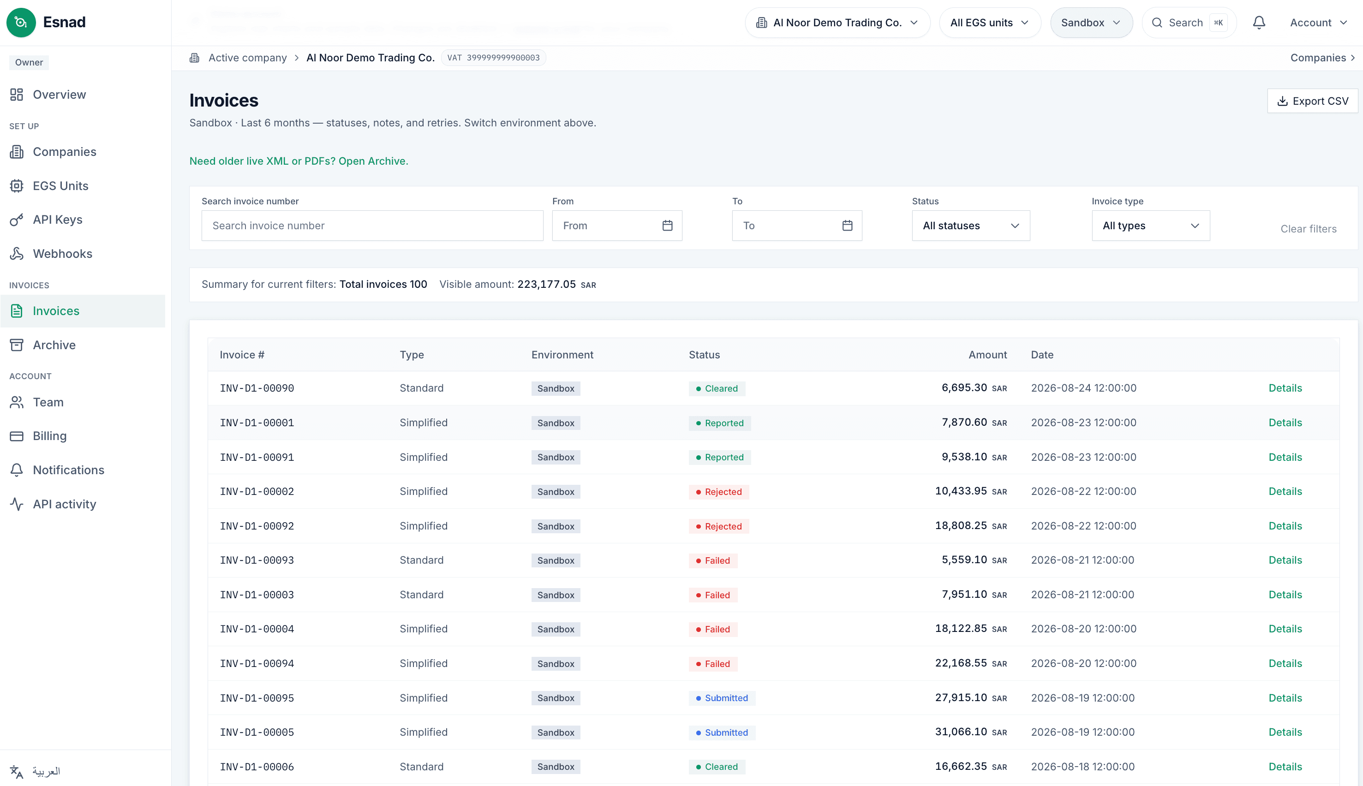Click the EGS Units chip icon
This screenshot has height=786, width=1363.
pos(17,186)
